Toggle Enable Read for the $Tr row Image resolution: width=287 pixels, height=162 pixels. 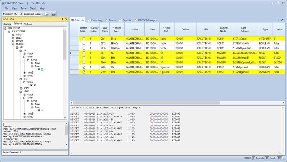point(83,67)
